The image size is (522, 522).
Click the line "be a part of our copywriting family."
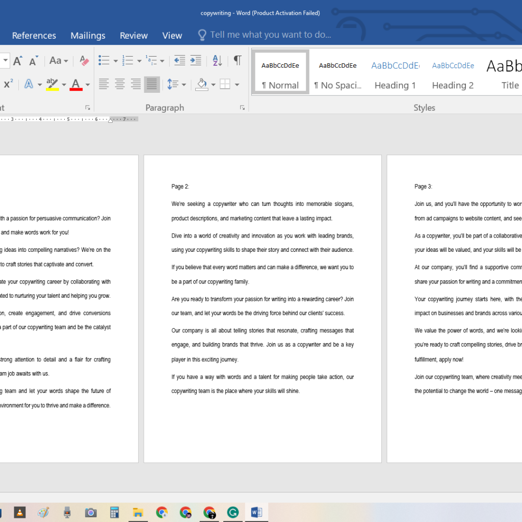(210, 281)
